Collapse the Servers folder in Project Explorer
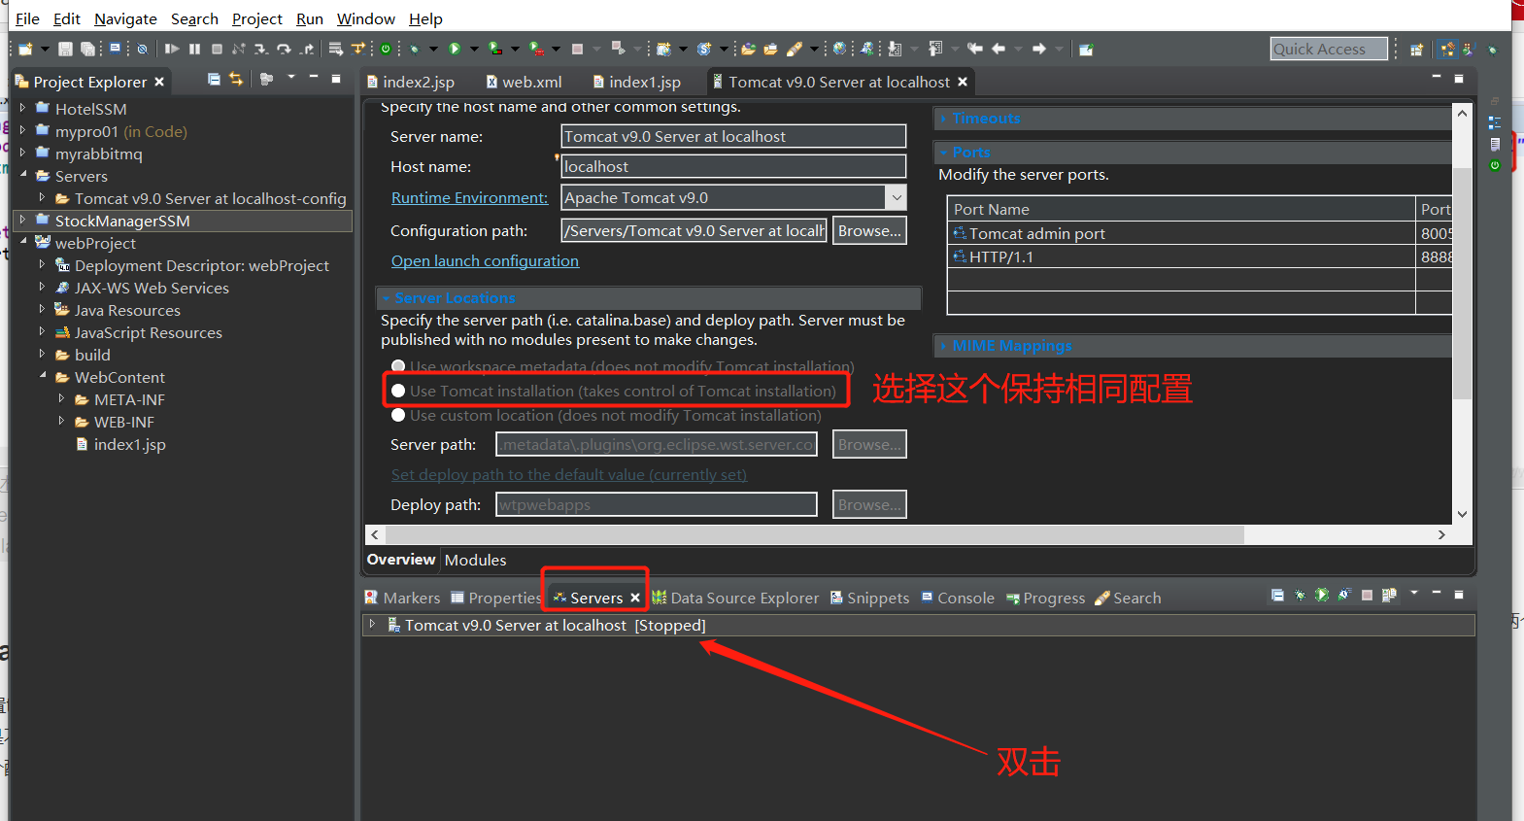Image resolution: width=1524 pixels, height=821 pixels. [x=22, y=175]
